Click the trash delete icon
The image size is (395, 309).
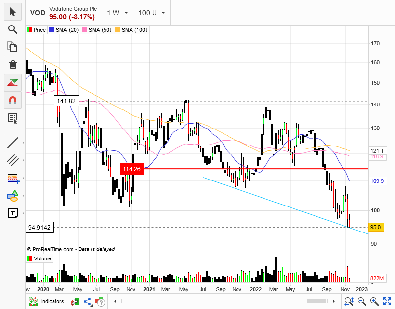pyautogui.click(x=13, y=64)
